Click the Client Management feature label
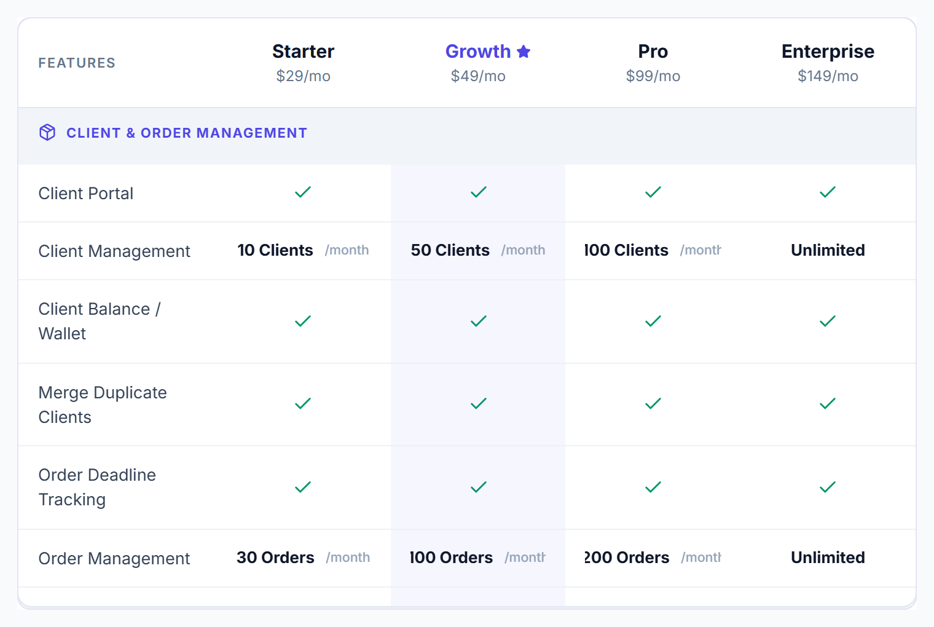 point(114,251)
